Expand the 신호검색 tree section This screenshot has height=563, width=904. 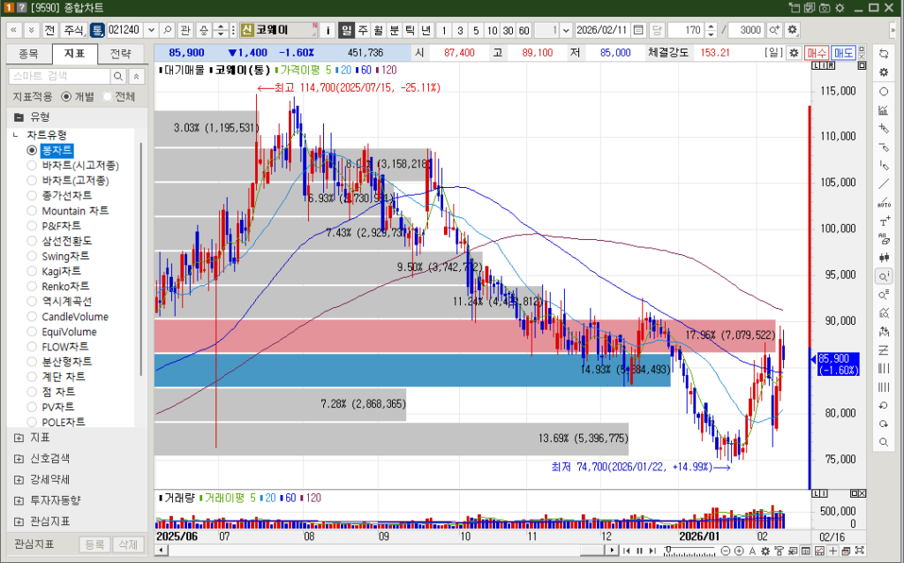(x=19, y=459)
